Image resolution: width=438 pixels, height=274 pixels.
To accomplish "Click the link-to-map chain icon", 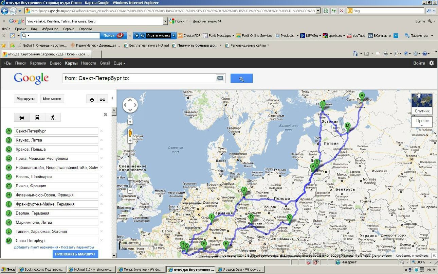I will point(102,100).
